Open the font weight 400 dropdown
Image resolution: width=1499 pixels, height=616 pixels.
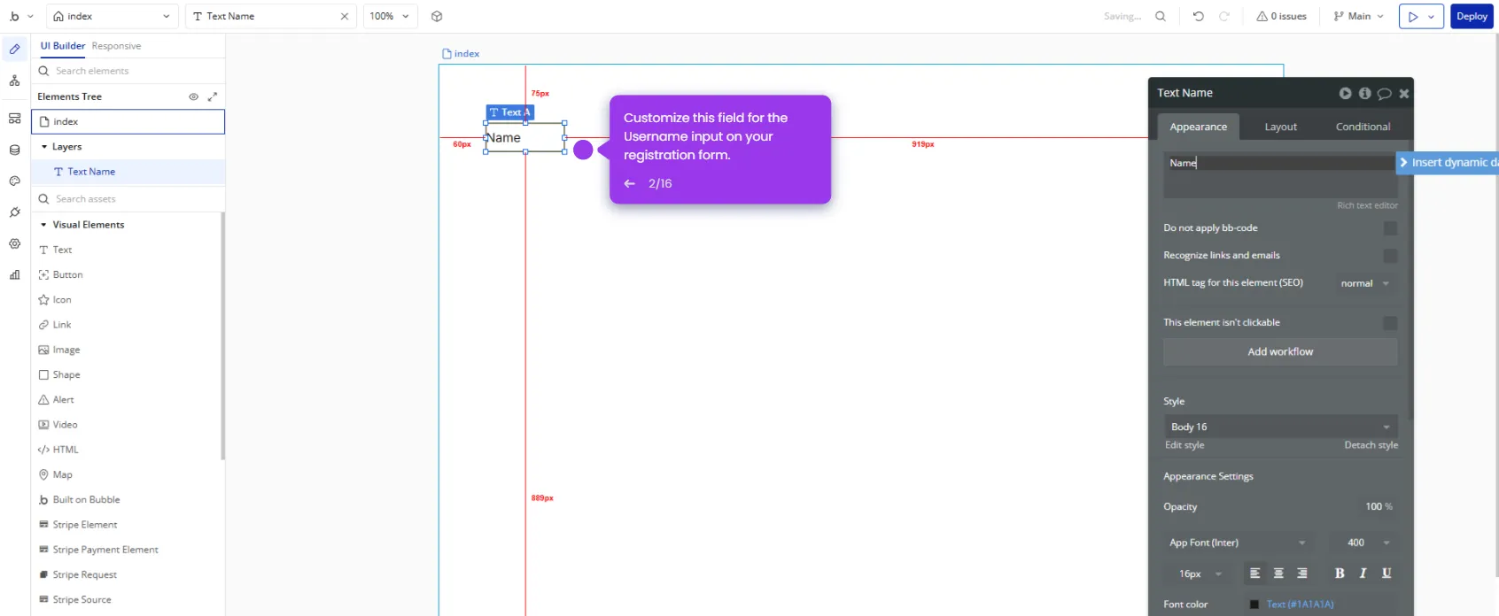[1368, 543]
